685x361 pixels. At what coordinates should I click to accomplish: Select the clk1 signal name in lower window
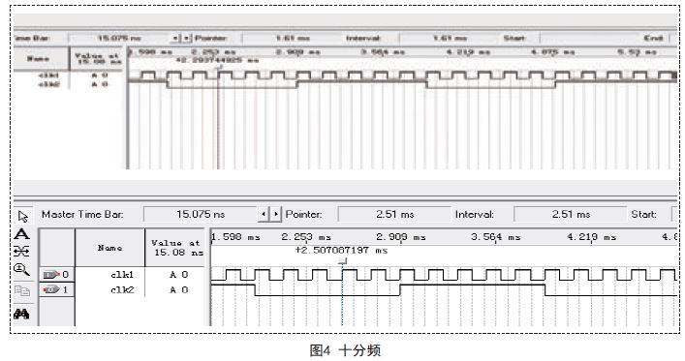pos(122,275)
